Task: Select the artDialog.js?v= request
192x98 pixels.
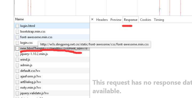Action: click(52, 82)
